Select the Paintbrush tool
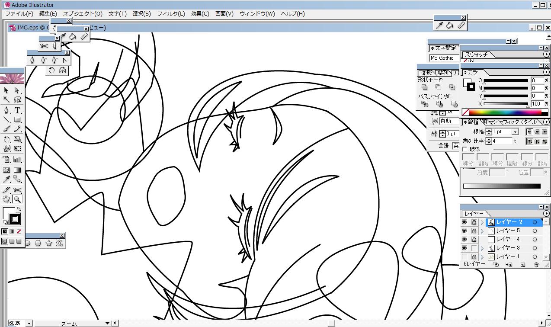The image size is (551, 327). coord(6,128)
